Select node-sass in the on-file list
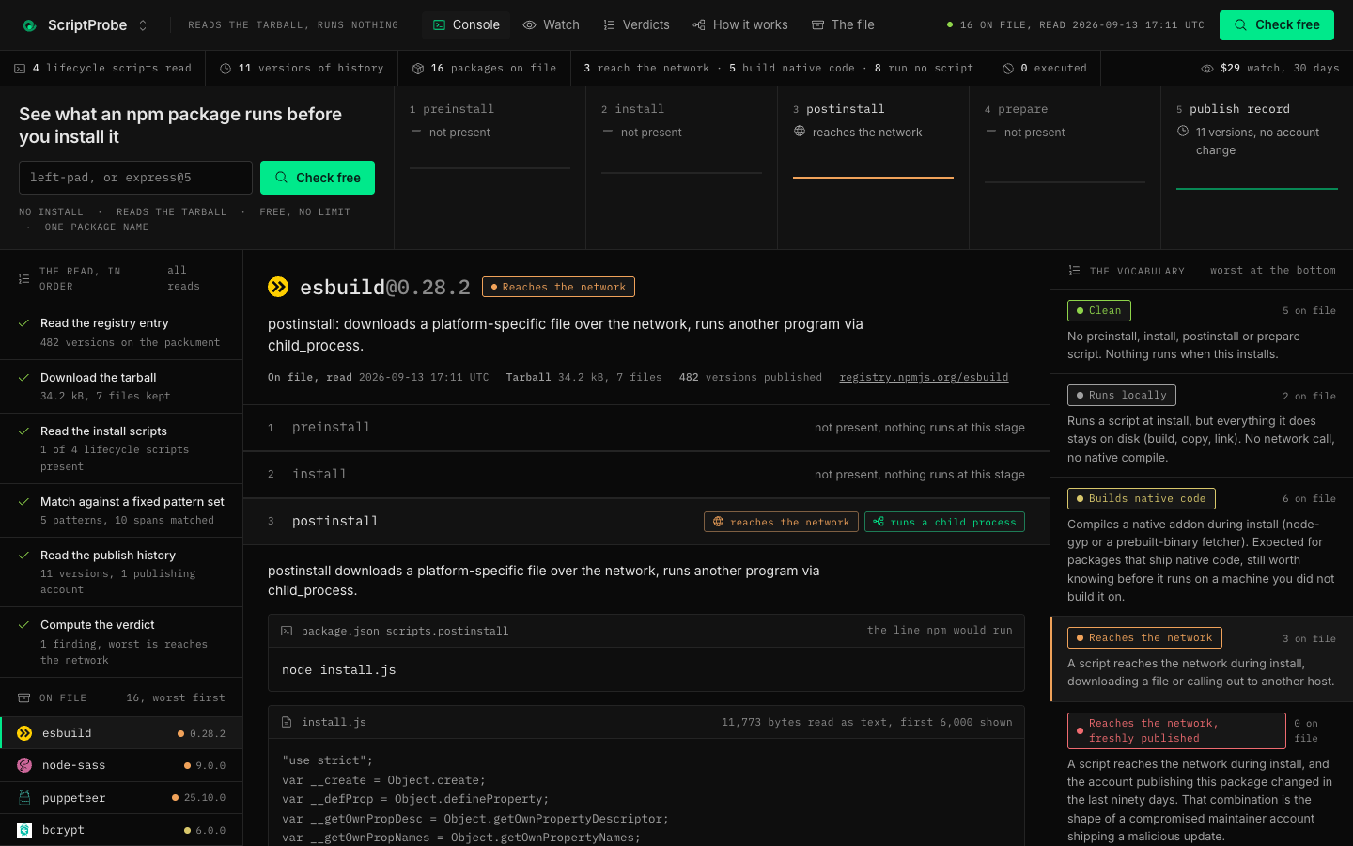Image resolution: width=1353 pixels, height=846 pixels. pos(121,765)
